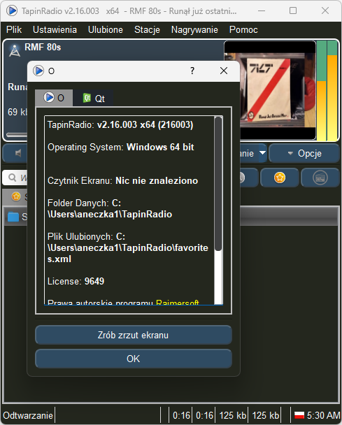Viewport: 342px width, 425px height.
Task: Click the search magnifier icon
Action: [12, 178]
